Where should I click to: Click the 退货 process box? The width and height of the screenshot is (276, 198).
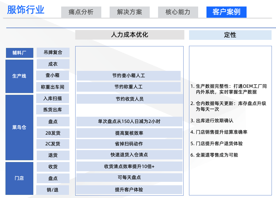(53, 155)
